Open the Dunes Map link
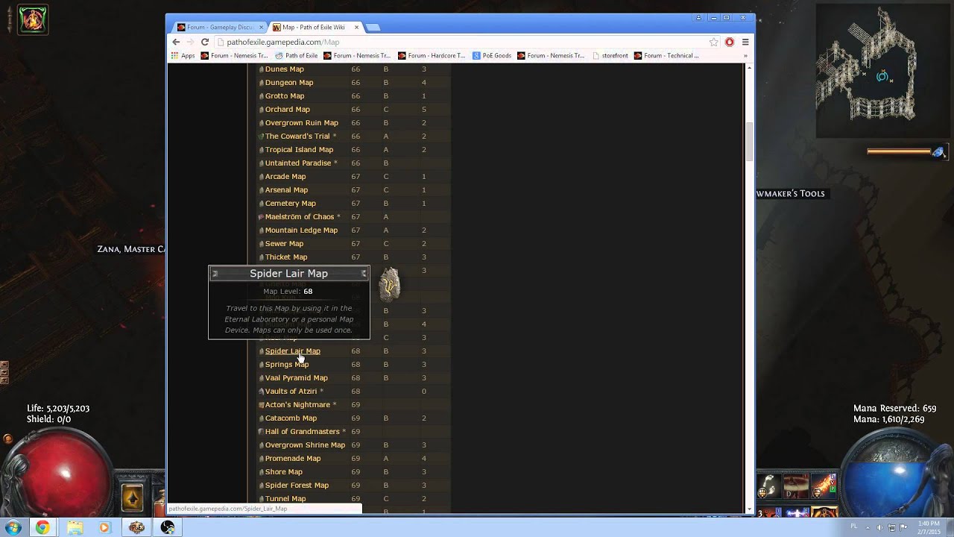The height and width of the screenshot is (537, 954). pos(284,69)
